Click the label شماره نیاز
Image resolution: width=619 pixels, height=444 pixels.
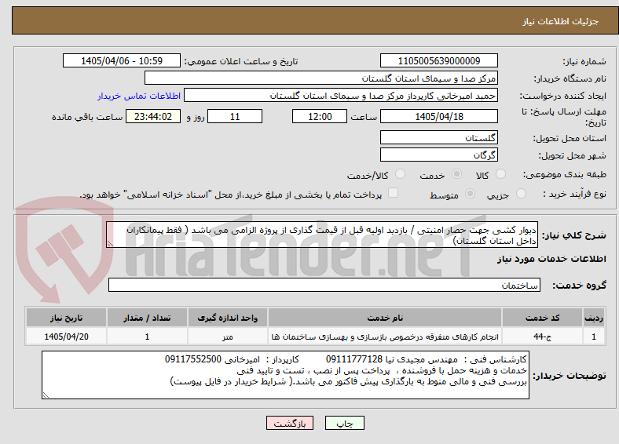[x=584, y=61]
